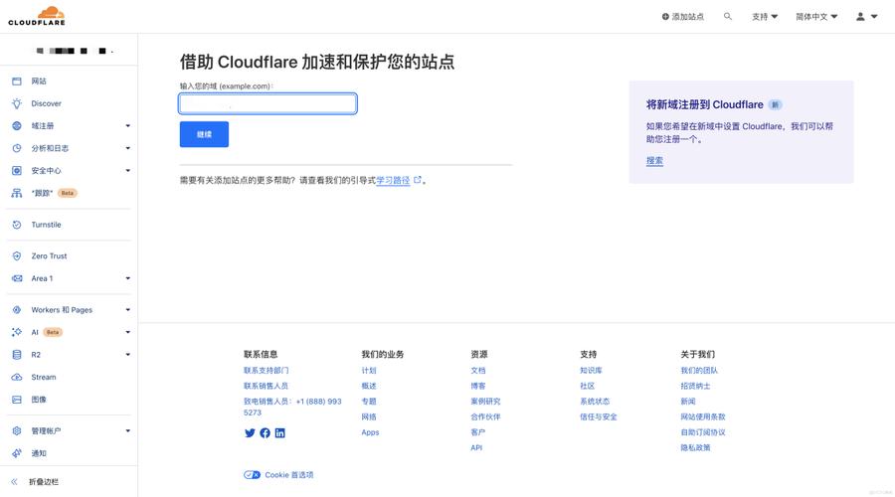Open the Apps footer link

click(x=370, y=432)
